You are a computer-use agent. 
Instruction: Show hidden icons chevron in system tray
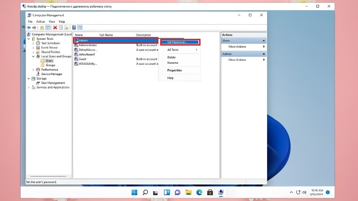(x=291, y=193)
